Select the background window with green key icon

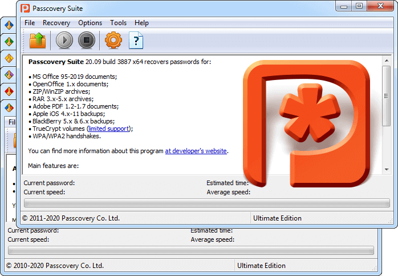(9, 42)
